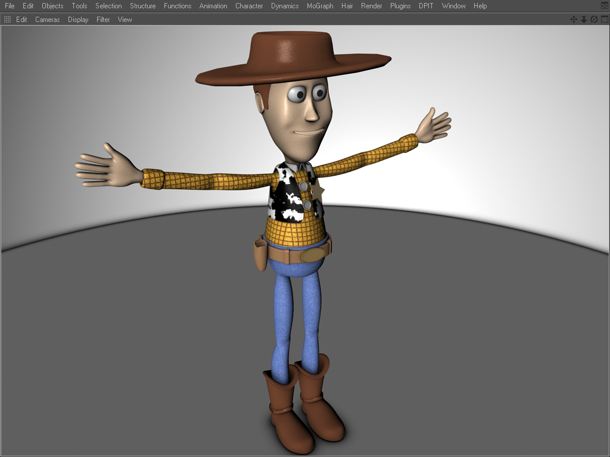Open the Render menu
The height and width of the screenshot is (457, 610).
tap(372, 6)
